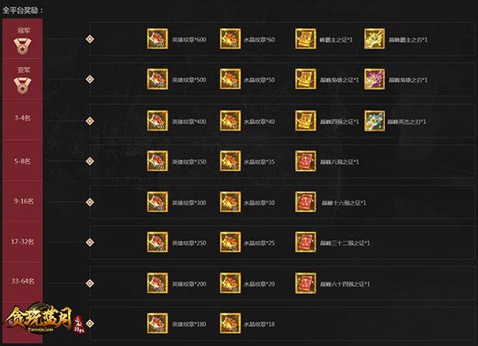Click the 3-4名 rank label
The image size is (478, 346).
pos(22,118)
